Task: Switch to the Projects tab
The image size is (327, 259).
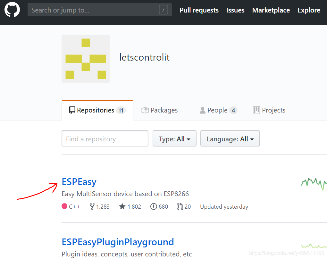Action: click(269, 110)
